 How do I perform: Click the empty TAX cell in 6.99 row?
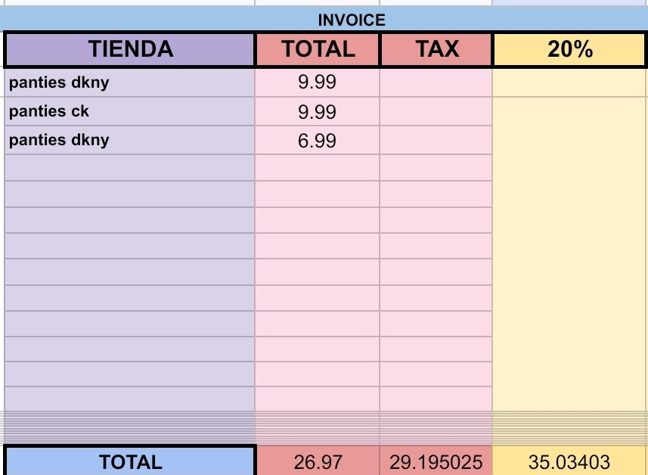click(x=436, y=141)
